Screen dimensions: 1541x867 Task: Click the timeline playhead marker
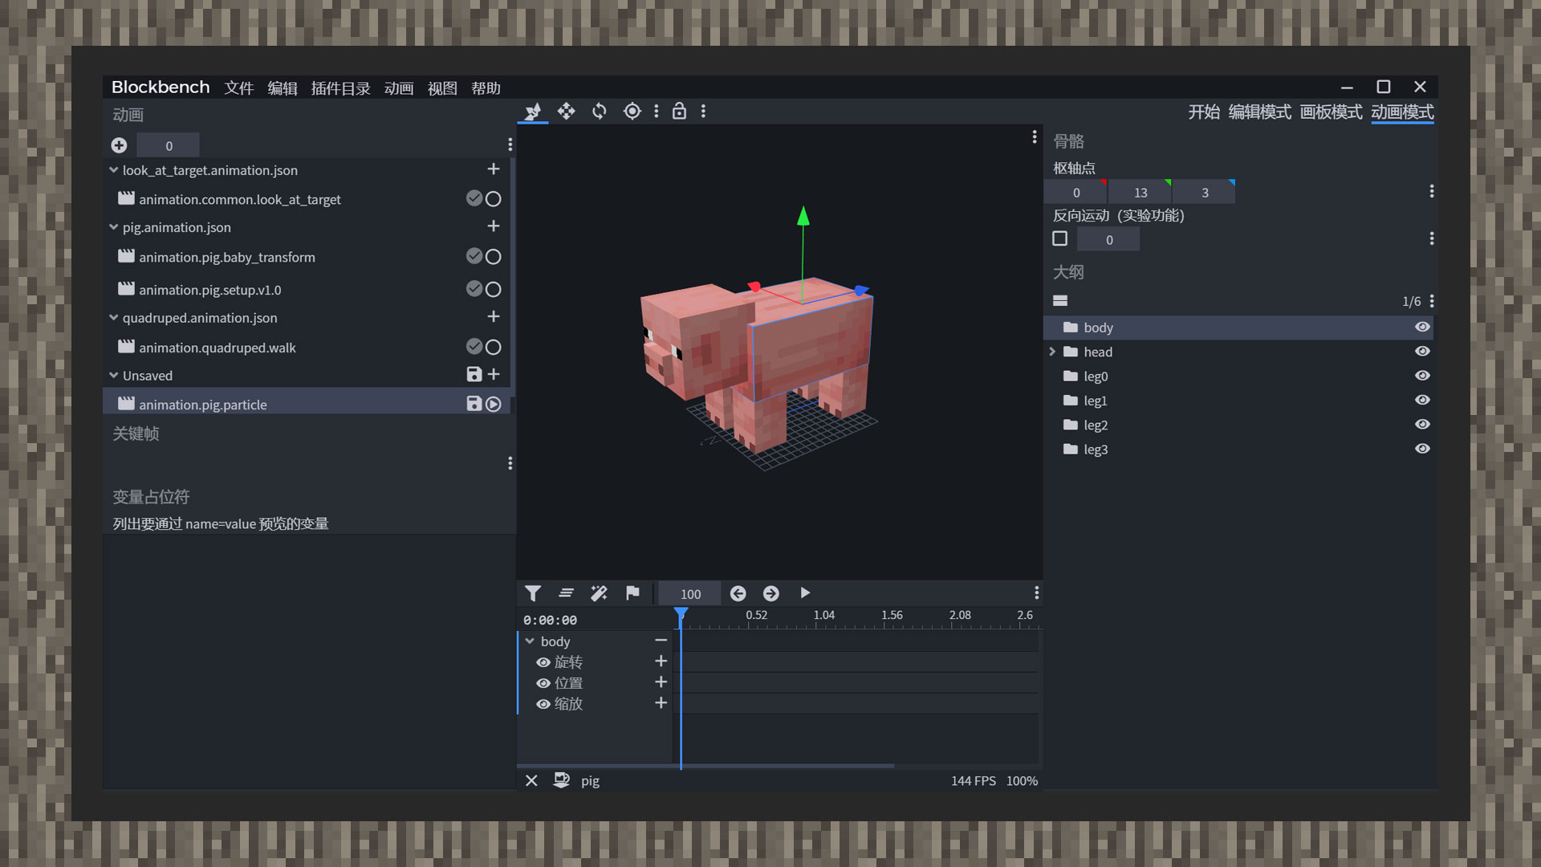point(681,614)
